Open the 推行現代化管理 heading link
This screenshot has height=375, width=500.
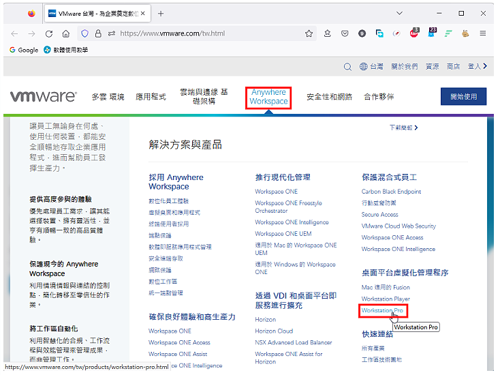pos(283,177)
